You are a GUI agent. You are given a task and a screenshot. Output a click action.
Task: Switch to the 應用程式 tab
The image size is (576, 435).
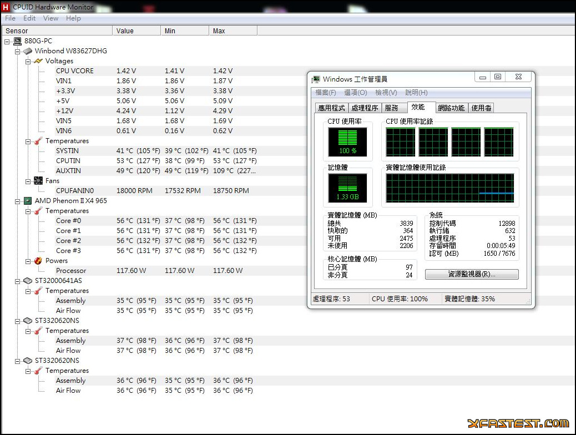coord(332,108)
